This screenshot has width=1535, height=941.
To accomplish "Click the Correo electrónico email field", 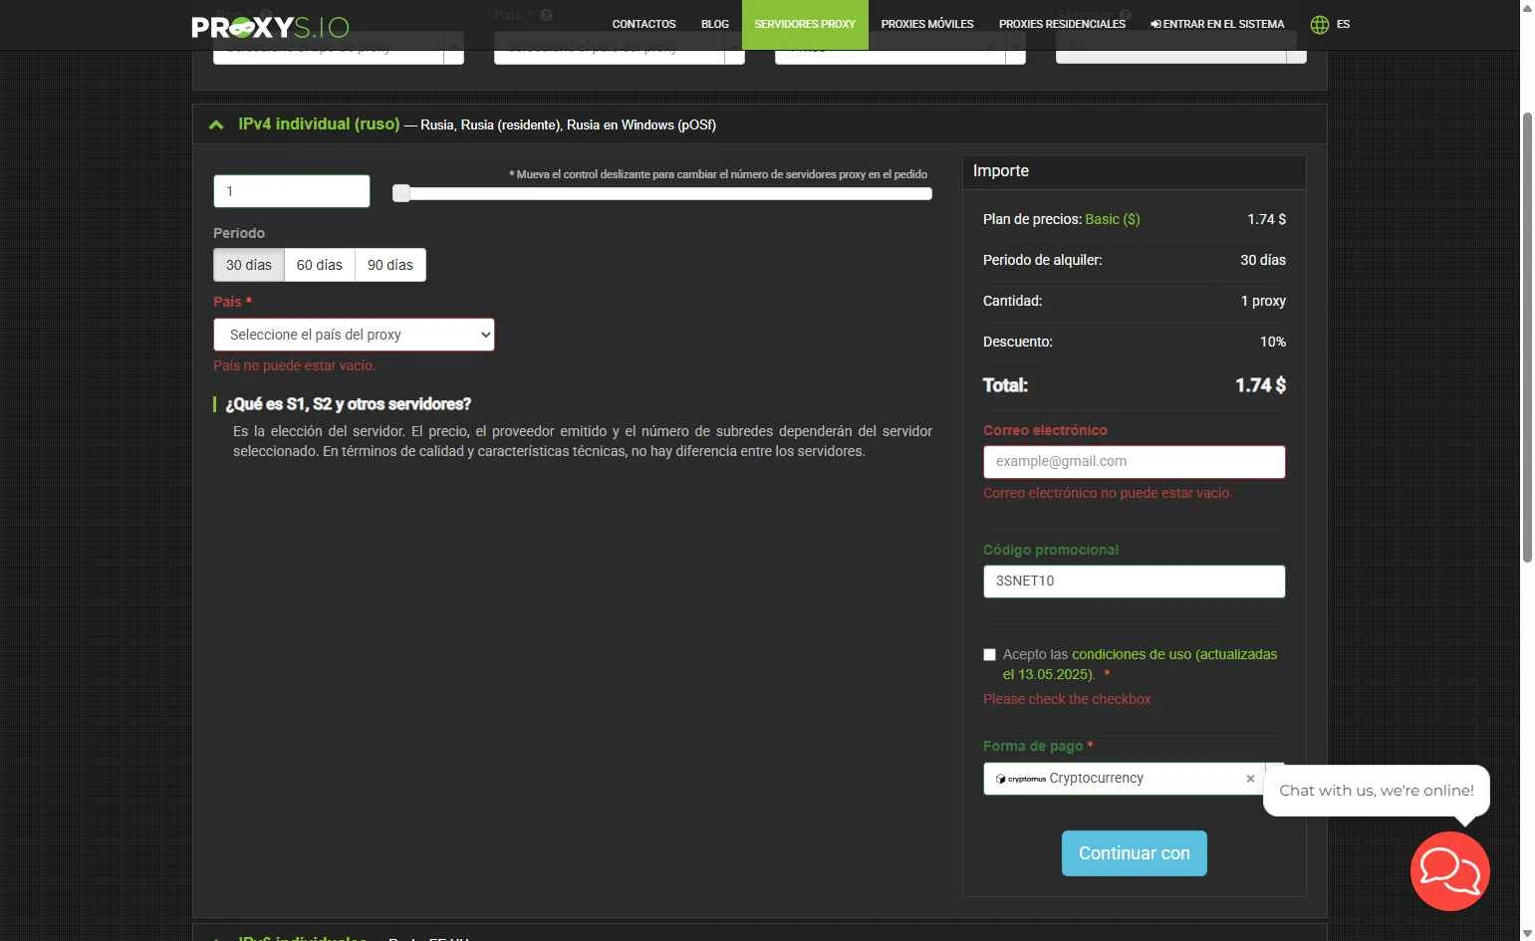I will click(x=1134, y=462).
